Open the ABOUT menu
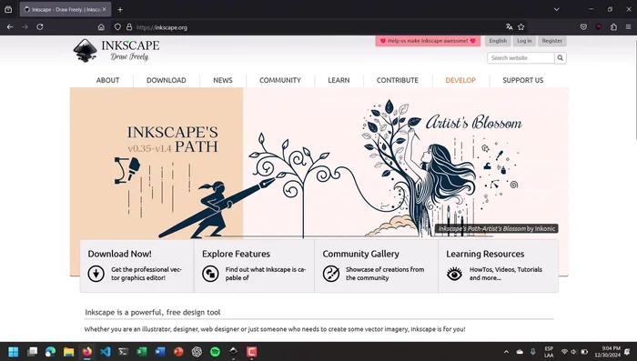 (107, 80)
